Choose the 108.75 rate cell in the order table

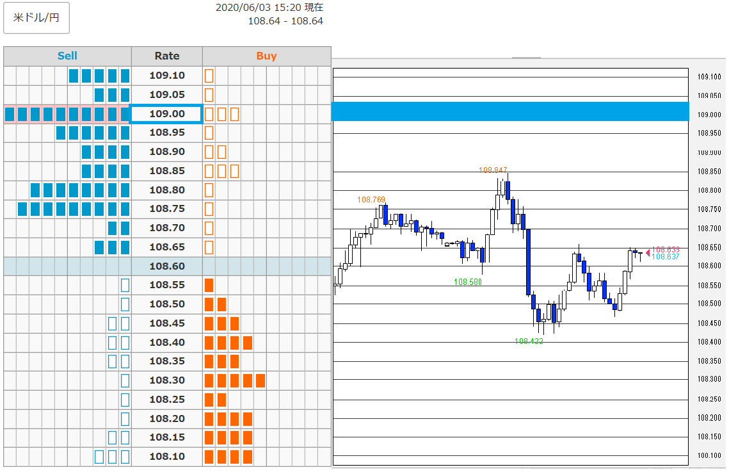coord(167,209)
